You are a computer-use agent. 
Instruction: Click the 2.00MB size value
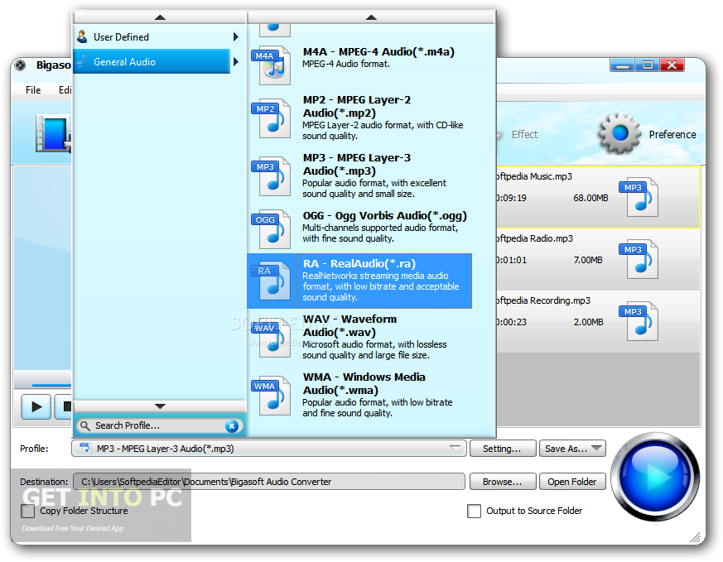tap(588, 323)
